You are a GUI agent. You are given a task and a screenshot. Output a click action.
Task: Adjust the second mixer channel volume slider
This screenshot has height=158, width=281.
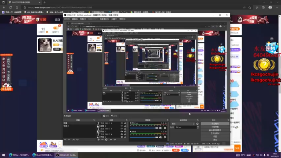144,137
